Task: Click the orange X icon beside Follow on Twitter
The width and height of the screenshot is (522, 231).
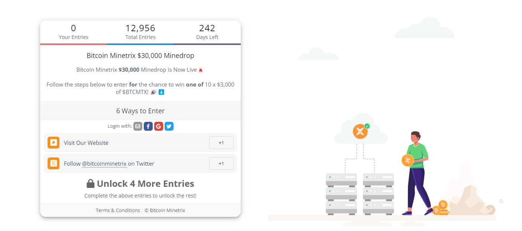Action: coord(54,163)
